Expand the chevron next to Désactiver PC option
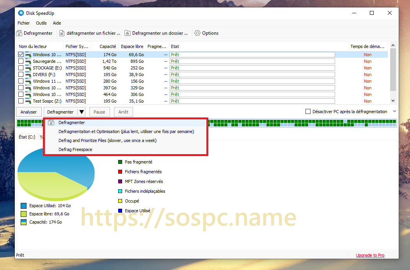Screen dimensions: 410x270 [394, 112]
